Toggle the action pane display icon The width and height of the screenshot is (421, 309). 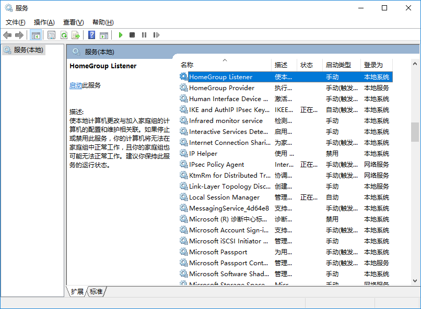click(104, 35)
